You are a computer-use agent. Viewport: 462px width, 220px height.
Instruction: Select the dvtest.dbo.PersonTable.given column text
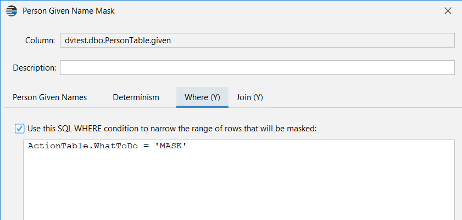[118, 40]
